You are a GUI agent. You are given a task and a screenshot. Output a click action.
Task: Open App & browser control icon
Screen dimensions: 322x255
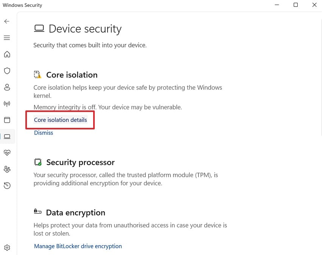click(x=7, y=120)
